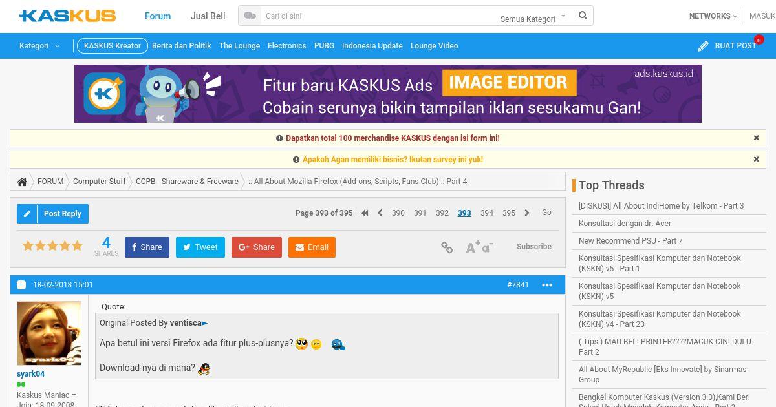Go to CCPB - Shareware & Freeware breadcrumb

pyautogui.click(x=187, y=182)
